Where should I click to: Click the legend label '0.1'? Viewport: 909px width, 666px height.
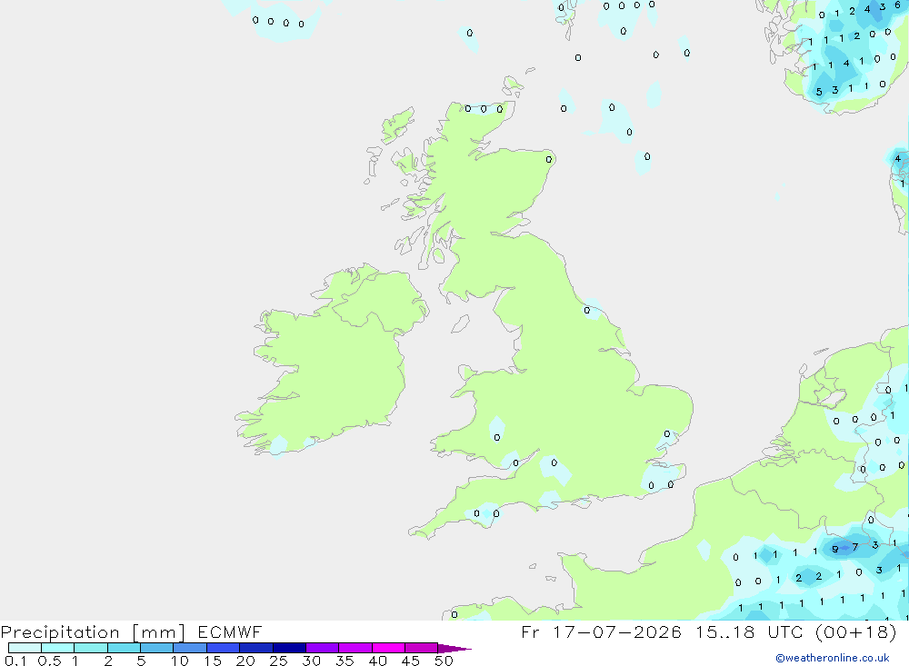click(15, 661)
